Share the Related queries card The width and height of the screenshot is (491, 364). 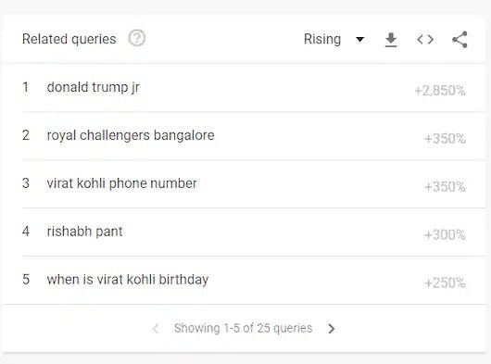460,40
